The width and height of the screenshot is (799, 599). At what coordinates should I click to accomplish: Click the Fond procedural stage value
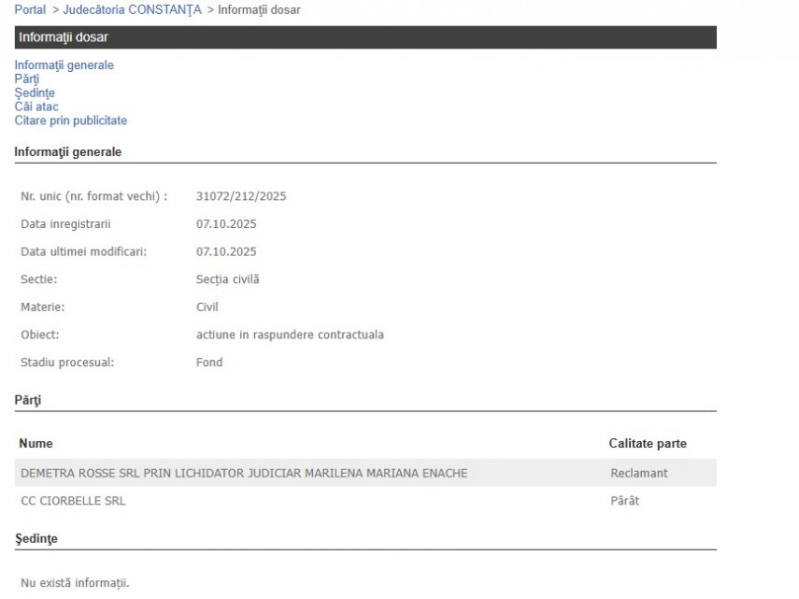click(203, 363)
